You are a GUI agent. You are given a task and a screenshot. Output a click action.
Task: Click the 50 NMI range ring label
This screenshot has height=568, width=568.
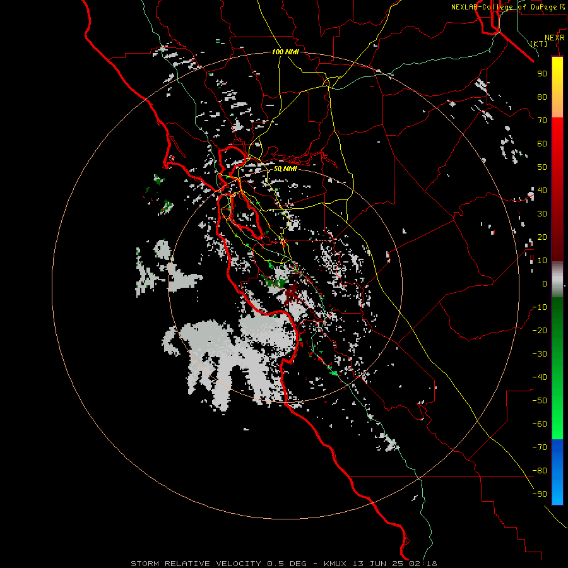click(x=285, y=169)
